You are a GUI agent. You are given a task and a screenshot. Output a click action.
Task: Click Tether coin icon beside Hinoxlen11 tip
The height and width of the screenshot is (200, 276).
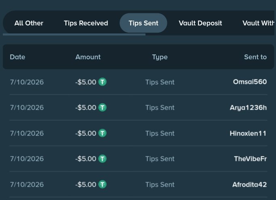pyautogui.click(x=102, y=133)
